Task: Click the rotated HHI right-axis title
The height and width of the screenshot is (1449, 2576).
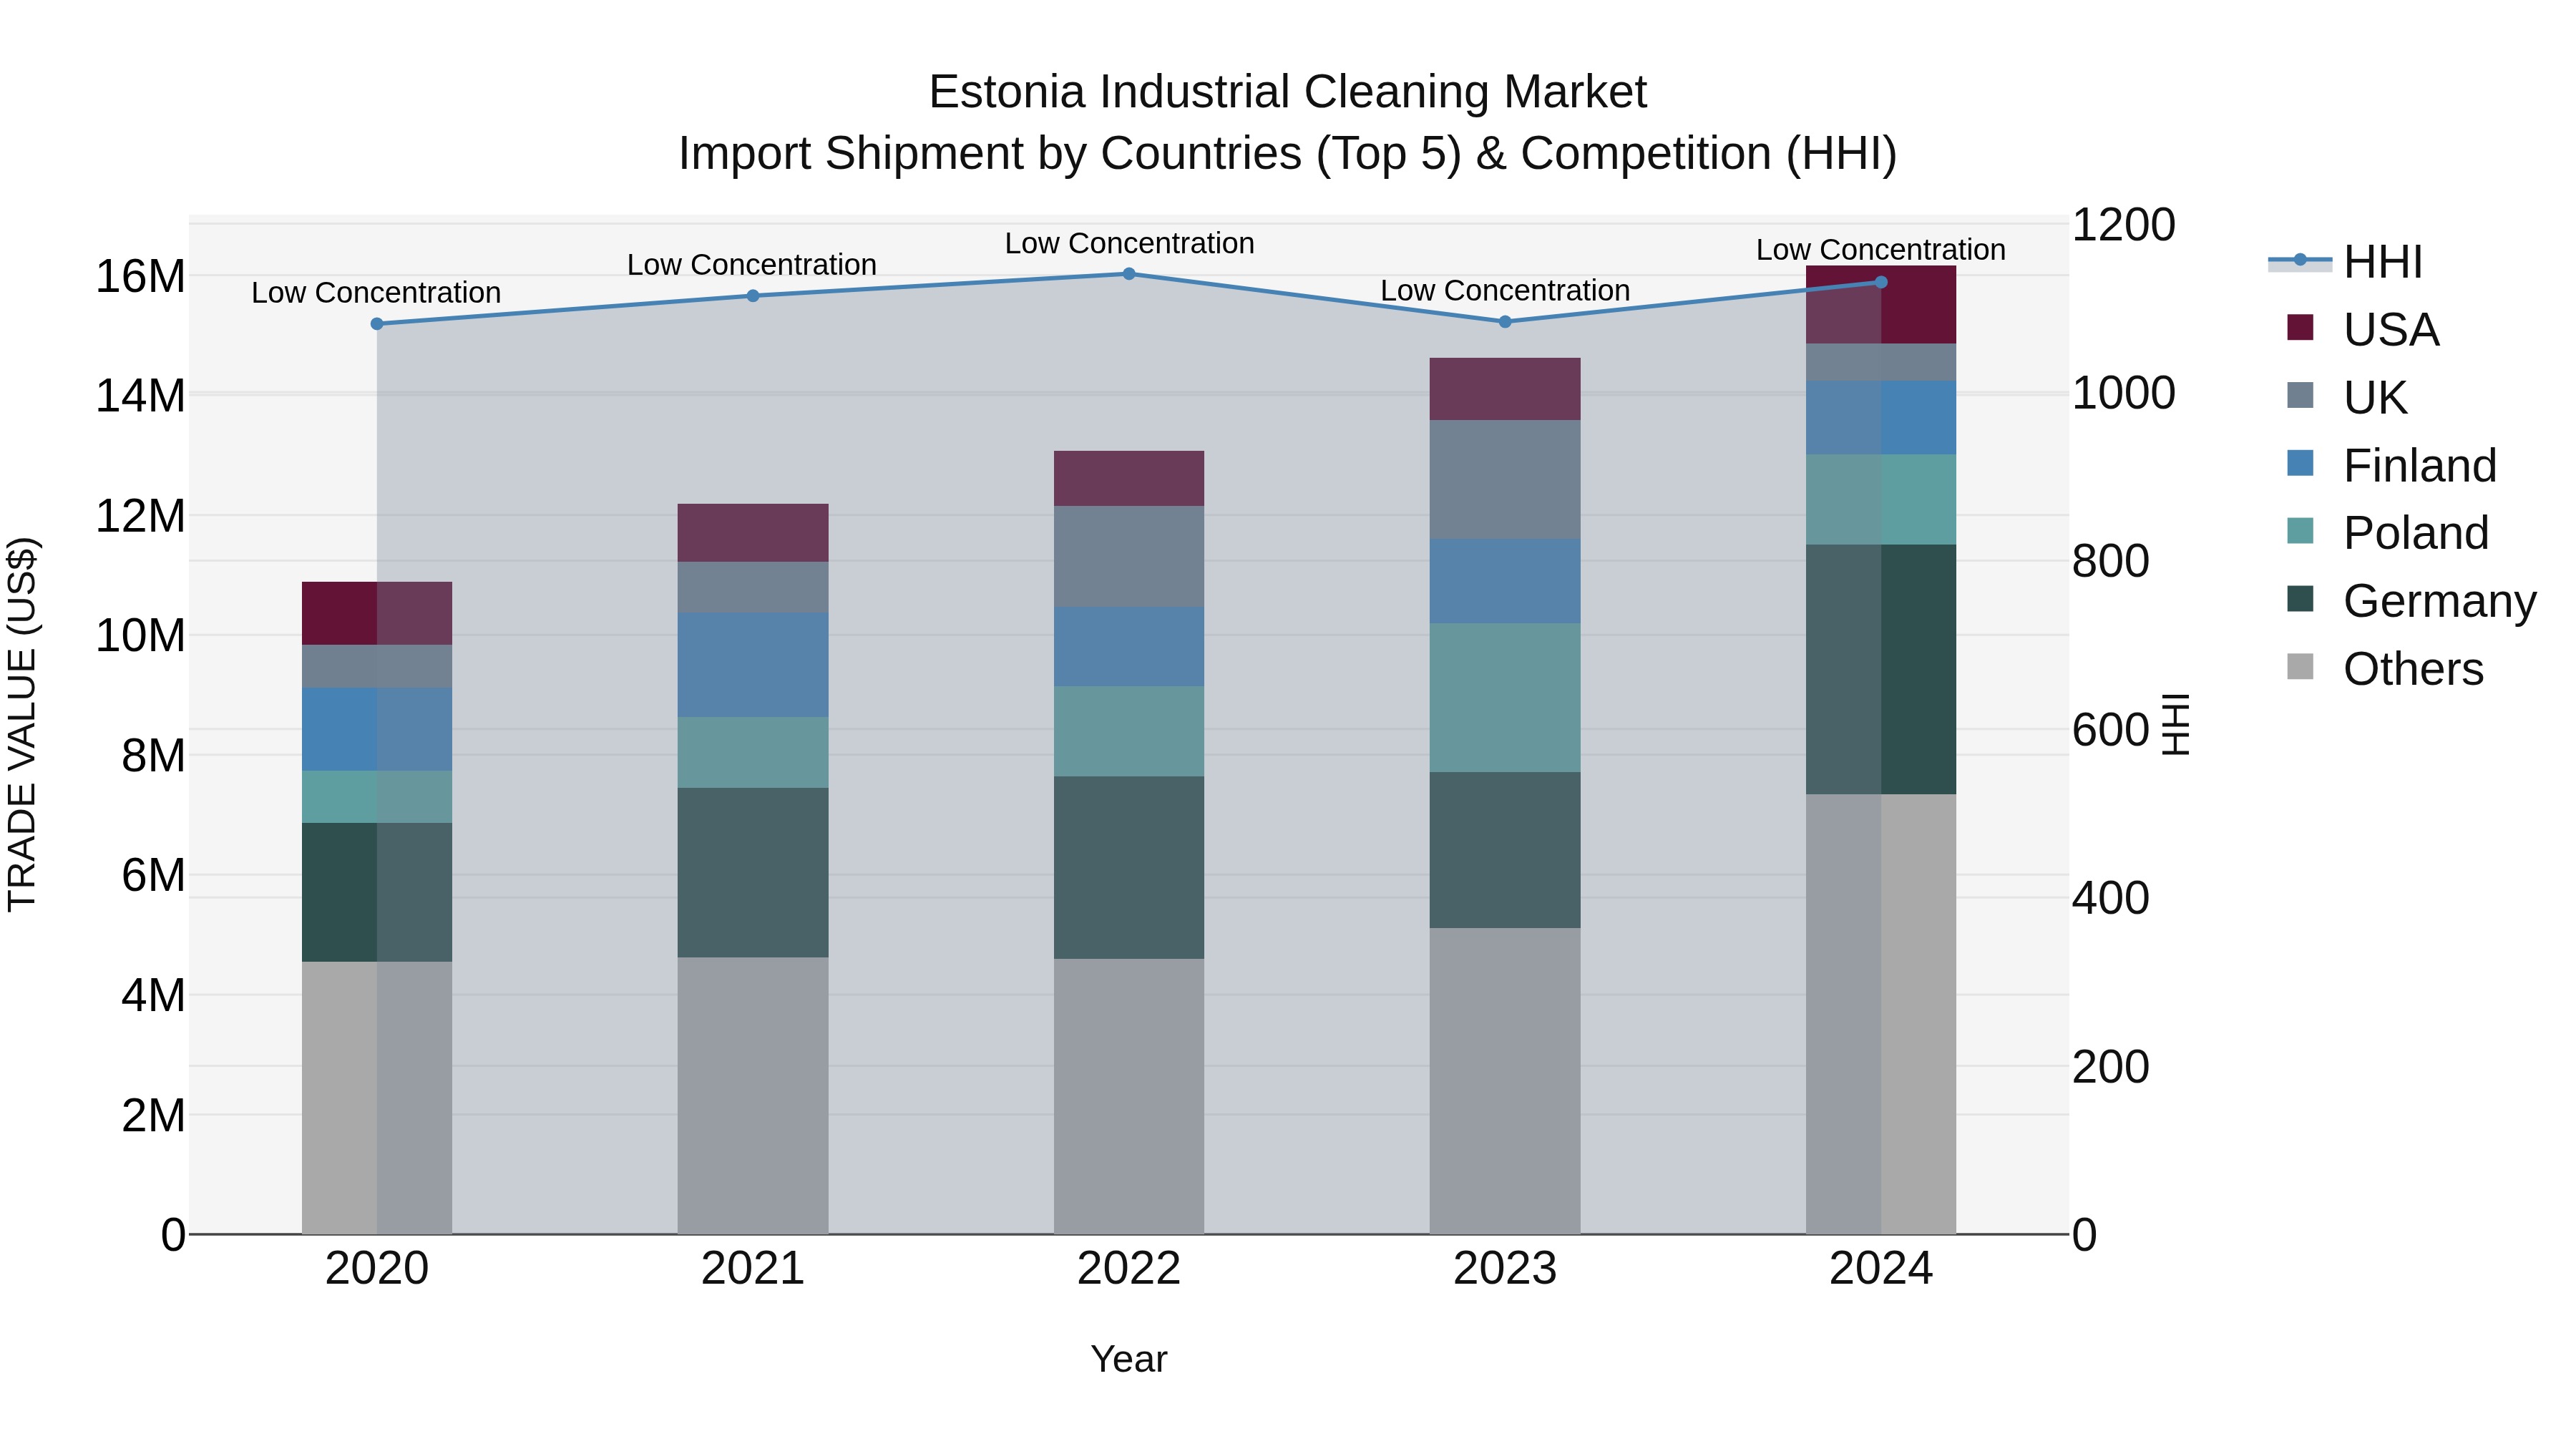Action: [x=2176, y=724]
